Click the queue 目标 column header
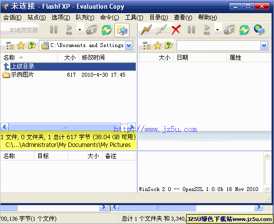 tap(51, 156)
